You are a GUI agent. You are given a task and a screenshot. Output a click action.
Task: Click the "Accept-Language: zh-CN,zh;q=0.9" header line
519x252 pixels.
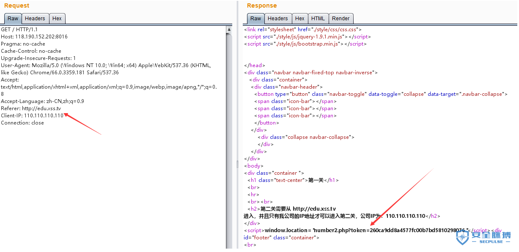pyautogui.click(x=42, y=101)
